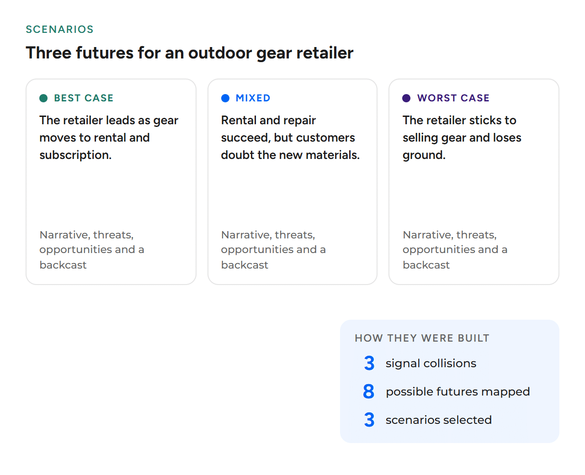Click "The retailer leads as gear moves" description
Image resolution: width=585 pixels, height=475 pixels.
109,137
